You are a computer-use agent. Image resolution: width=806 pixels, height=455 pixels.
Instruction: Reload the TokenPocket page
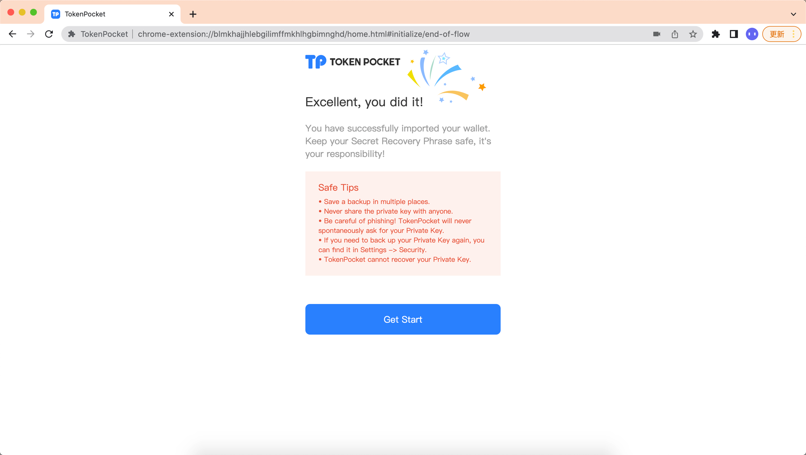[x=49, y=34]
